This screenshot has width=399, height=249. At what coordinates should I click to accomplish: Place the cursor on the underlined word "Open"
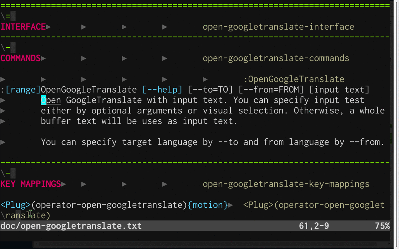coord(51,100)
